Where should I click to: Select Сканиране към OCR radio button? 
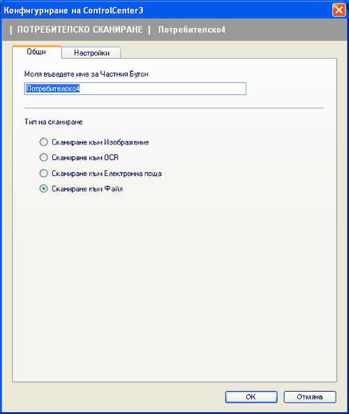click(43, 157)
